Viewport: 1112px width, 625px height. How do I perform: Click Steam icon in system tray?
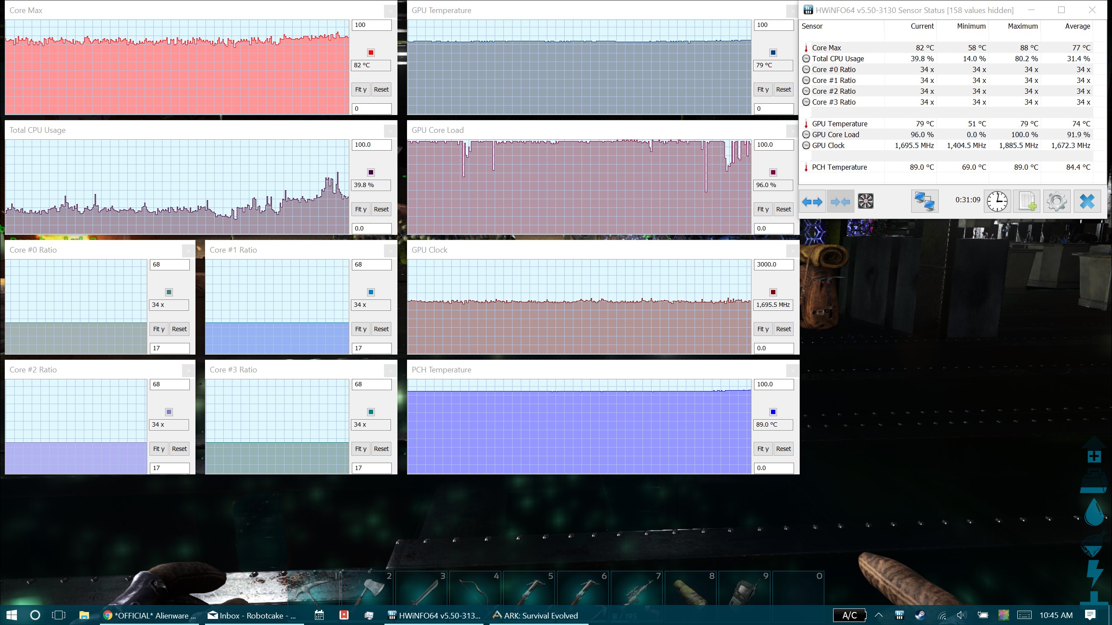(x=920, y=615)
